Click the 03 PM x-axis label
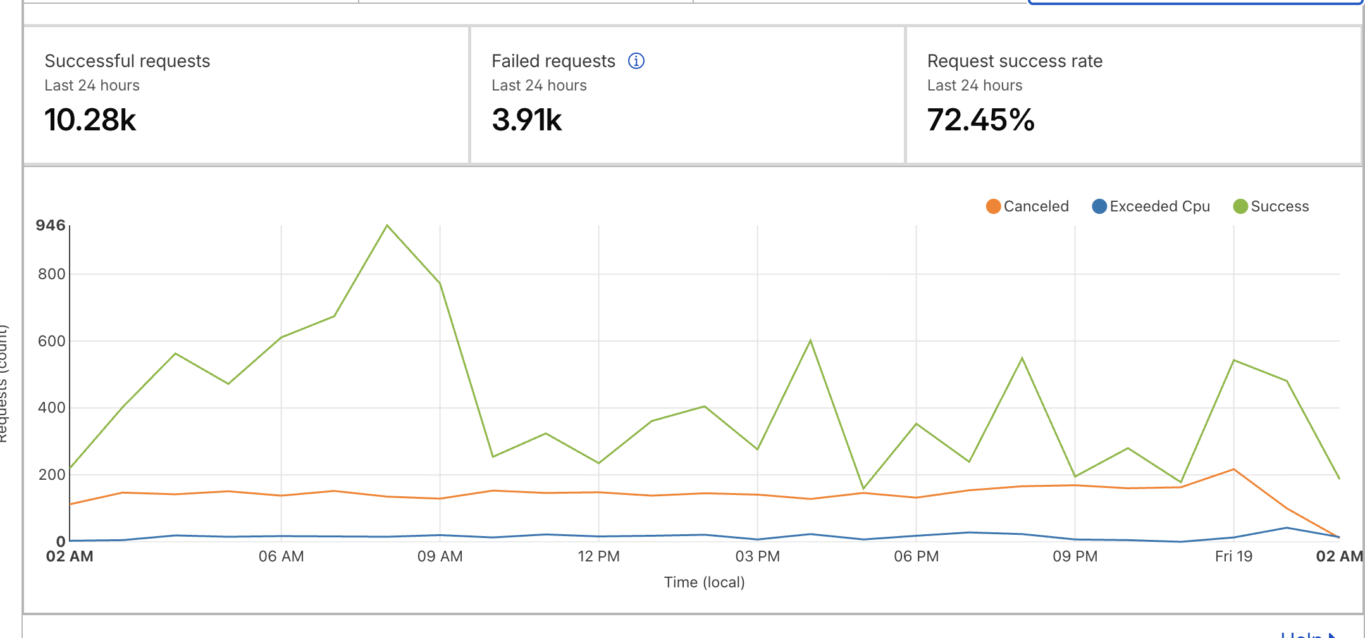 (x=758, y=556)
